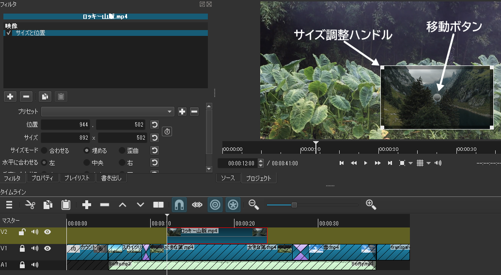Open the timeline hamburger menu
Image resolution: width=501 pixels, height=275 pixels.
9,205
